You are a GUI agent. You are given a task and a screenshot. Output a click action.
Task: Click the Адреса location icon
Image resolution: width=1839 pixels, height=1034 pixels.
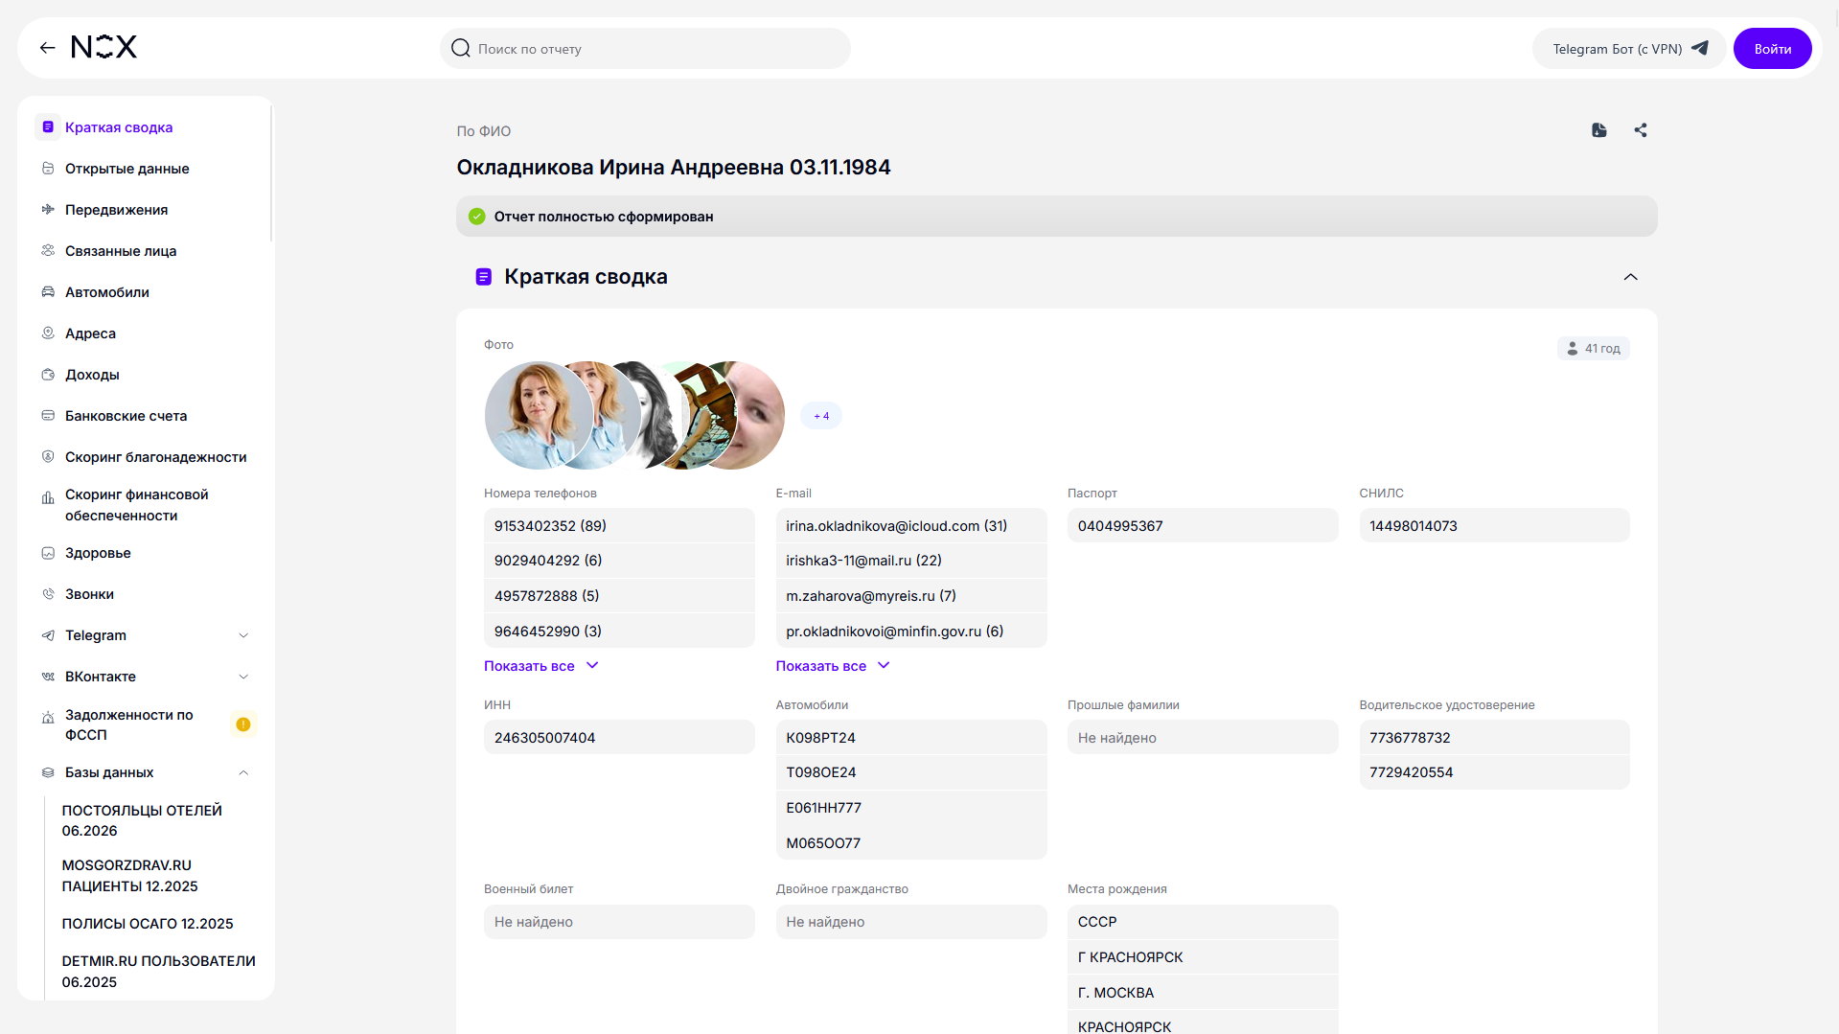click(x=48, y=333)
